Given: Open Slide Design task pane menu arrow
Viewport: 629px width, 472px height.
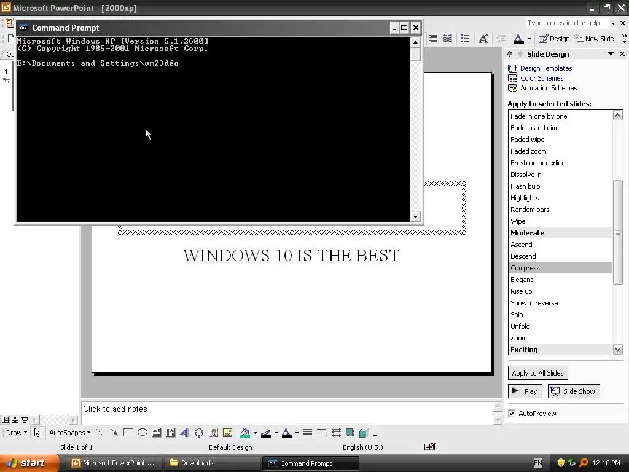Looking at the screenshot, I should pyautogui.click(x=611, y=54).
